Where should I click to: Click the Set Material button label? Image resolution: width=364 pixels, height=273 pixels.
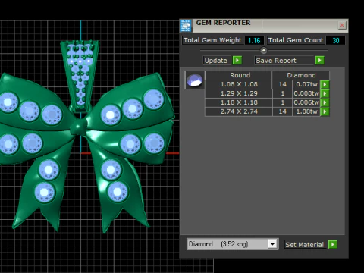(x=304, y=245)
